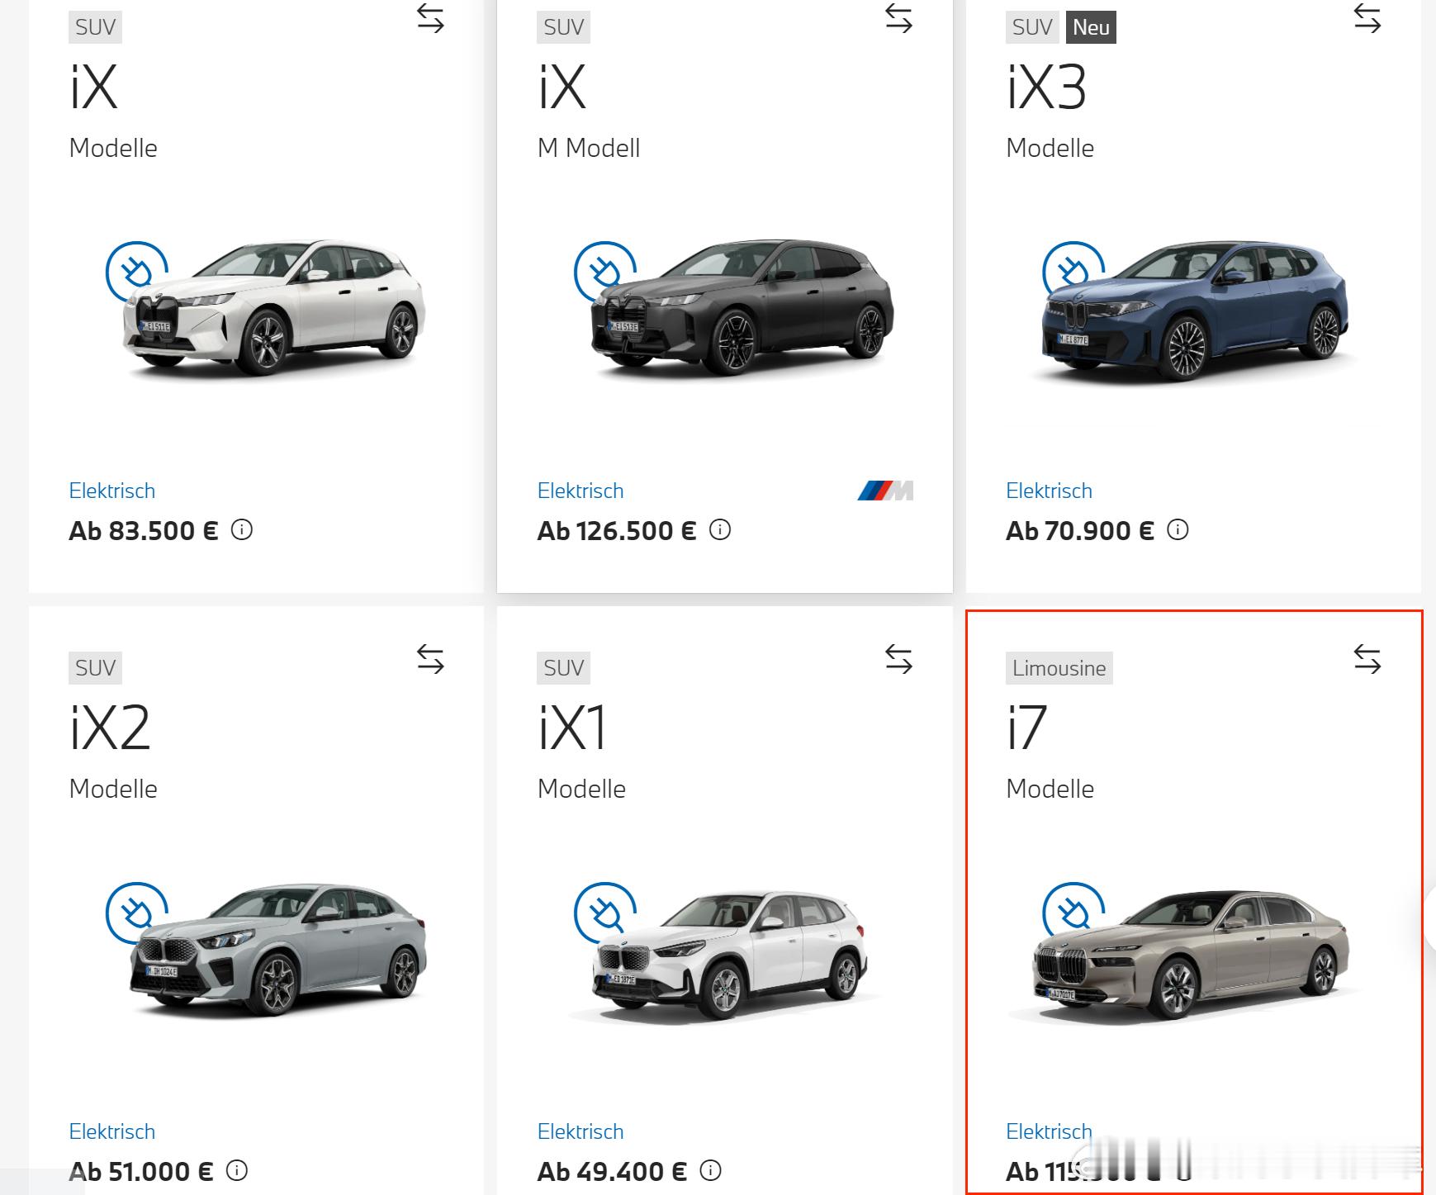The height and width of the screenshot is (1195, 1436).
Task: Click electric plug badge on the blue iX3
Action: (1073, 271)
